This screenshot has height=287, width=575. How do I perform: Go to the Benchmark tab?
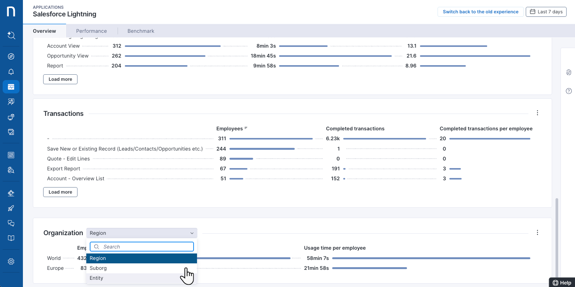[x=141, y=31]
